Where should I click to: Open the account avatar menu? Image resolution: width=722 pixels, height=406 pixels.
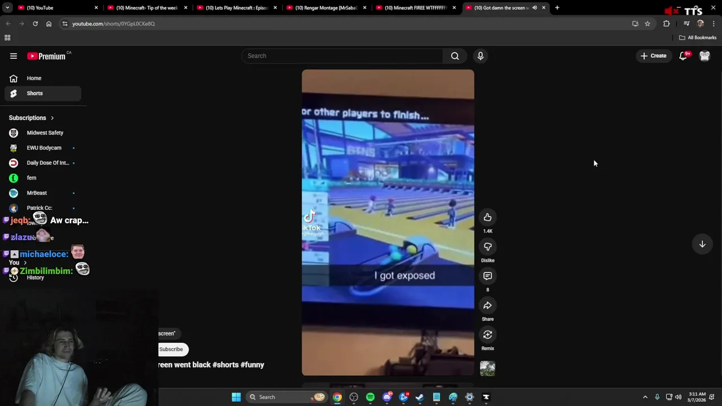(705, 56)
